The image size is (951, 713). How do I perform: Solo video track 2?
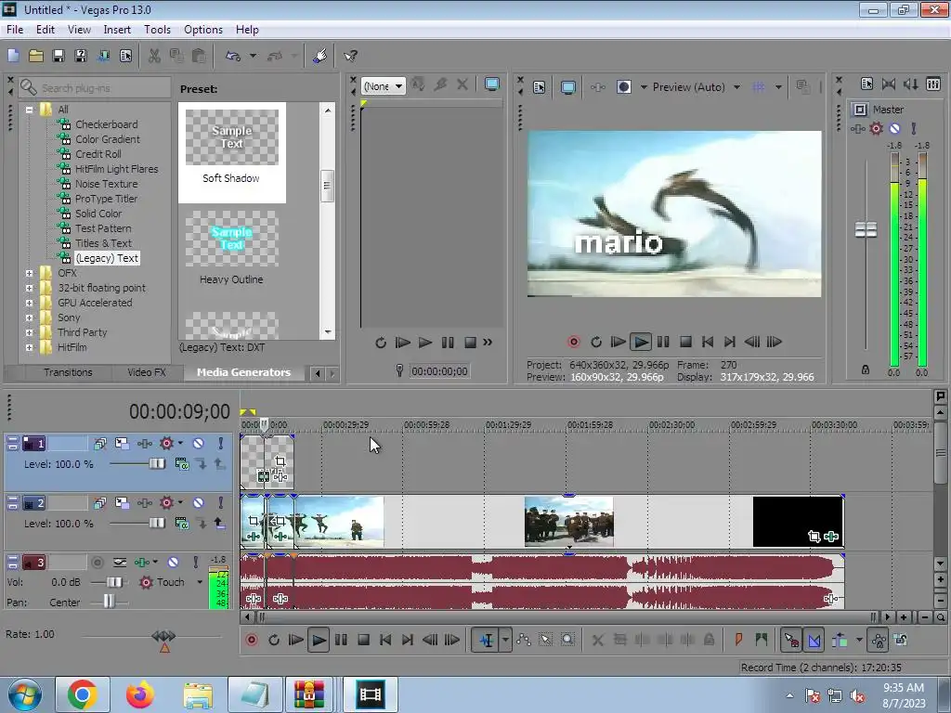[x=221, y=502]
